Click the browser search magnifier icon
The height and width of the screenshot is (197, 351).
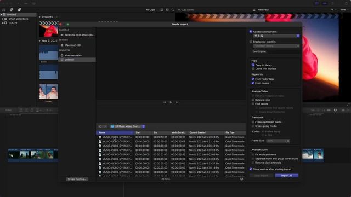[x=173, y=10]
